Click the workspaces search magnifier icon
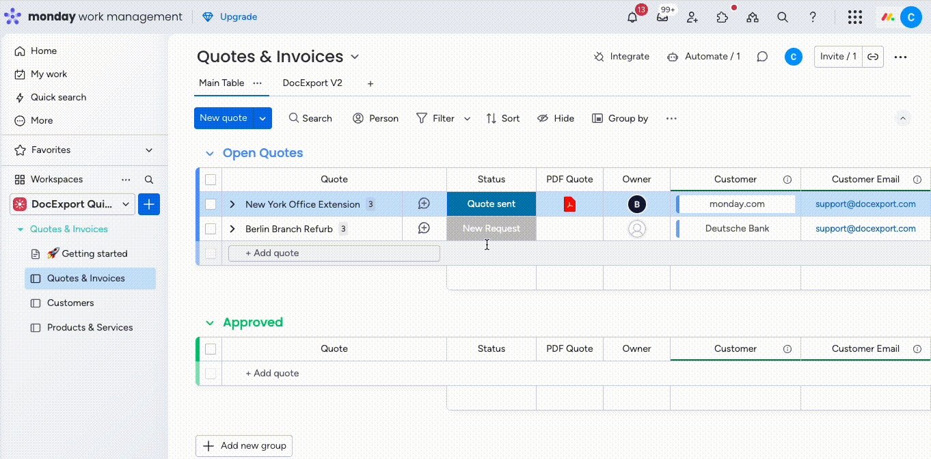 click(149, 180)
